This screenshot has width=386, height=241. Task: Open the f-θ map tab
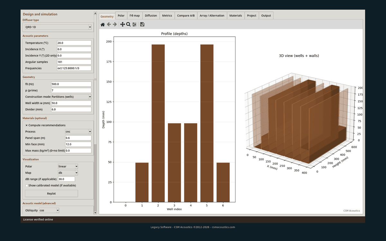[135, 15]
